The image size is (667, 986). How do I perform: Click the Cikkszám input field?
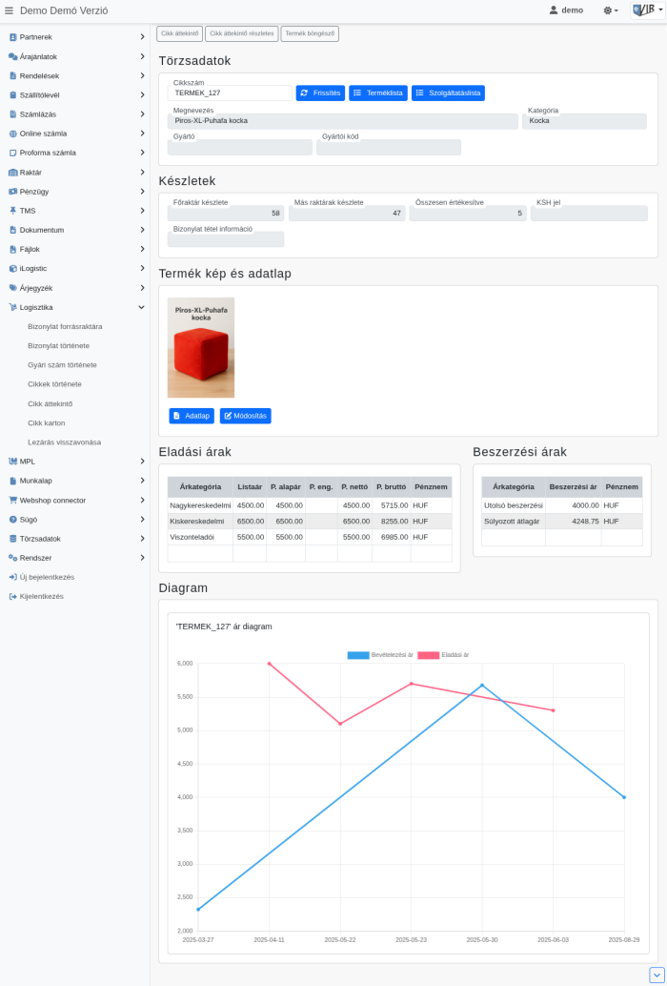(x=230, y=93)
